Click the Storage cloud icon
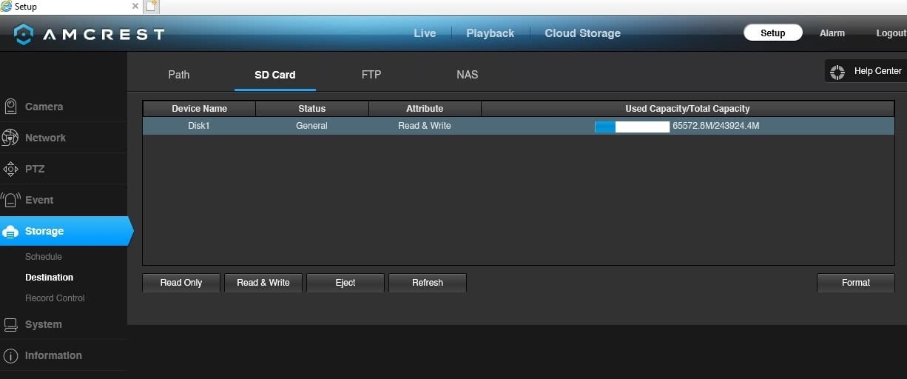907x379 pixels. pos(10,232)
